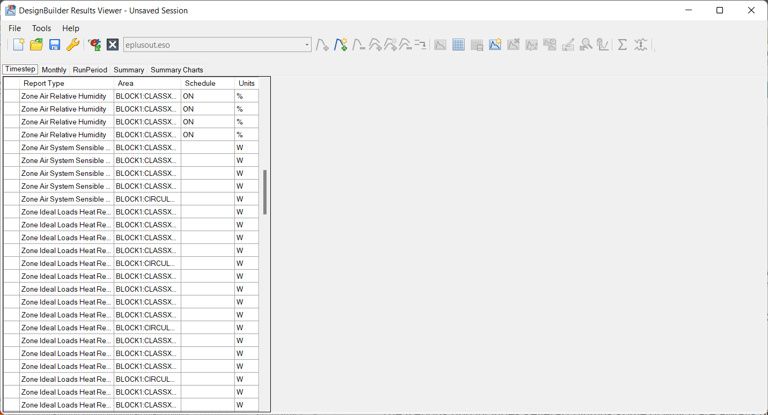Sort by the Report Type column header
Screen dimensions: 768x415
(67, 83)
